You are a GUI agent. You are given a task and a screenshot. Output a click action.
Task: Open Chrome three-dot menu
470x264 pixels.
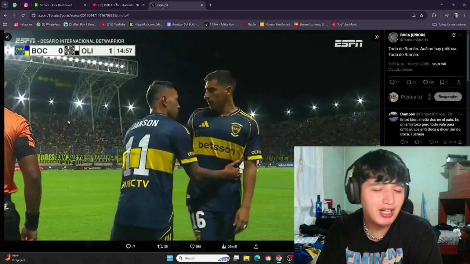coord(464,15)
